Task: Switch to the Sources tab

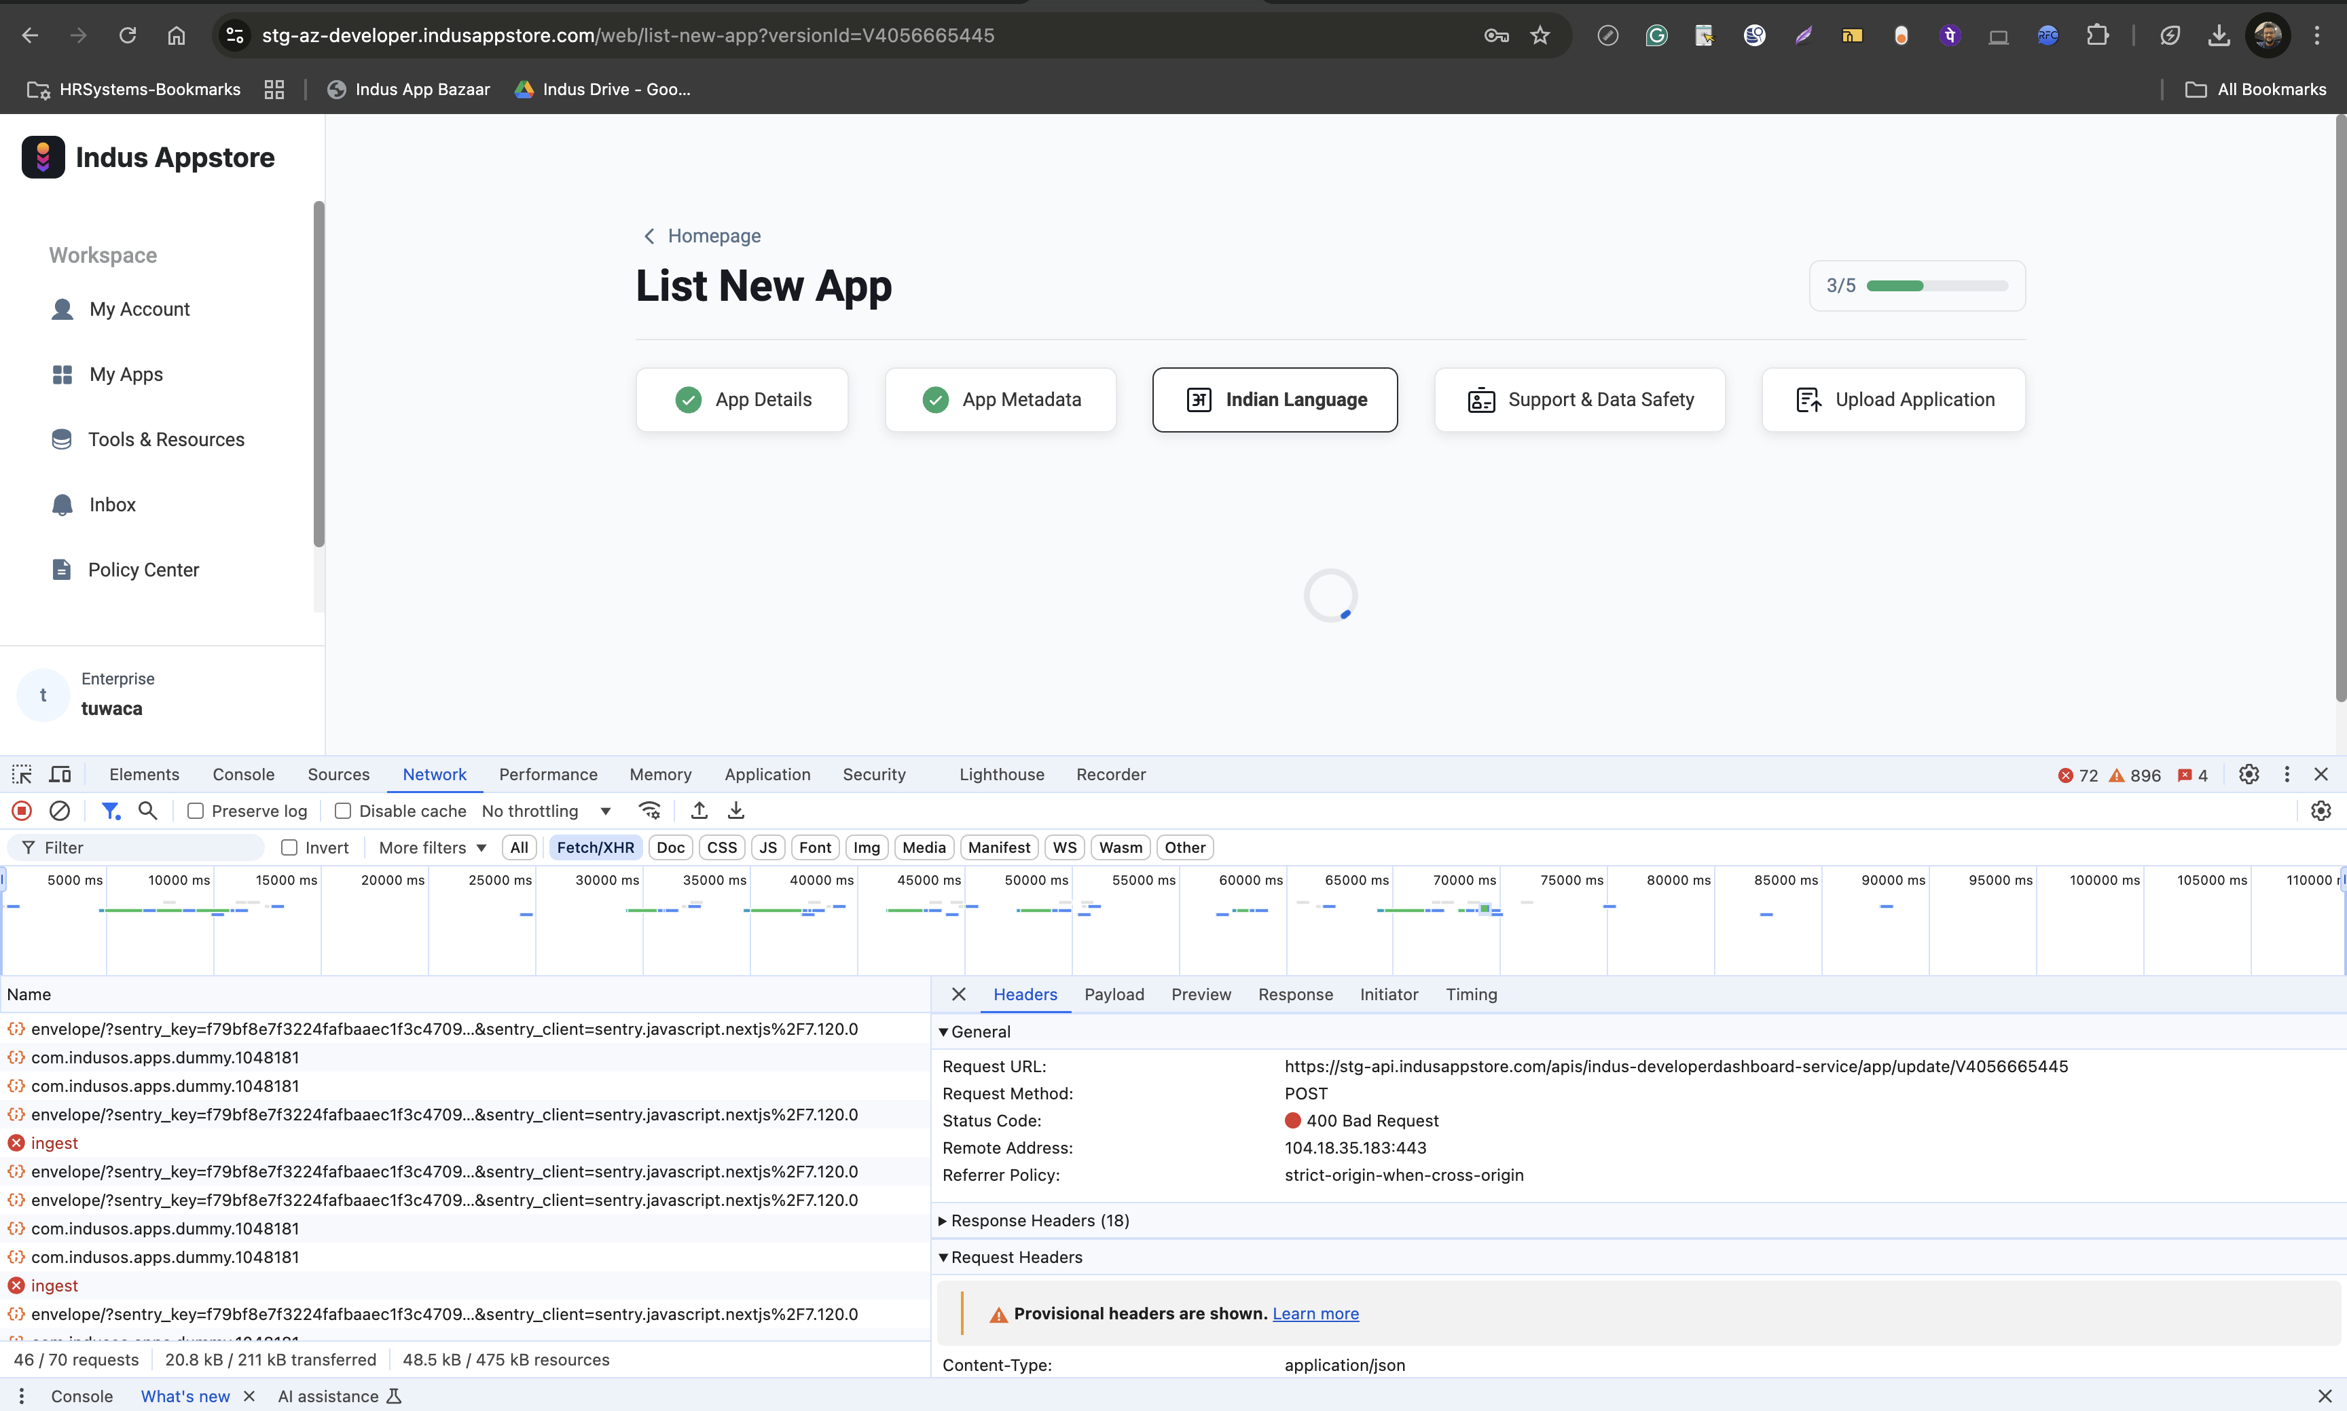Action: [x=339, y=774]
